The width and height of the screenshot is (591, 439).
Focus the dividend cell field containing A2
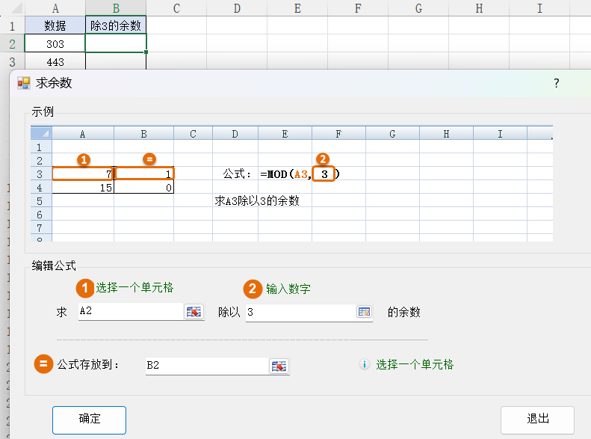tap(130, 312)
